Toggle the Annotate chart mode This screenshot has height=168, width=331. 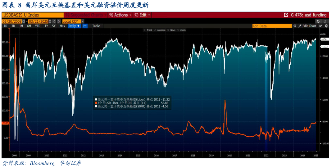160,30
